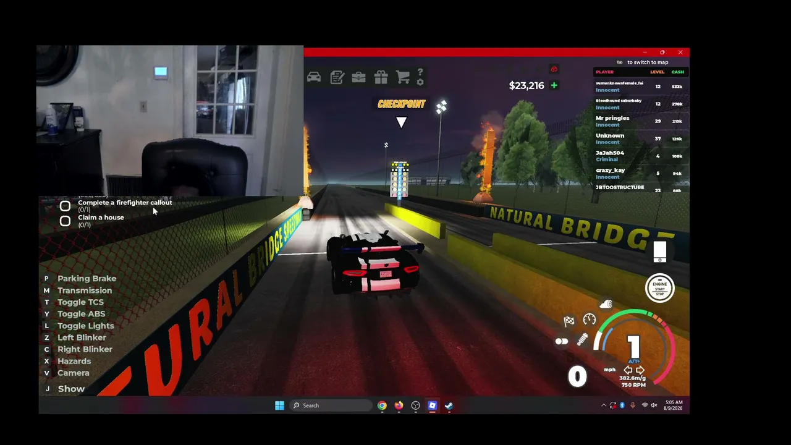Click the turbo boost icon
Viewport: 791px width, 445px height.
tap(606, 303)
